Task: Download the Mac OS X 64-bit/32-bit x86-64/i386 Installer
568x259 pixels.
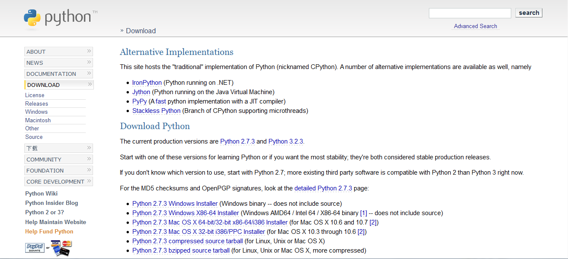Action: [x=210, y=222]
